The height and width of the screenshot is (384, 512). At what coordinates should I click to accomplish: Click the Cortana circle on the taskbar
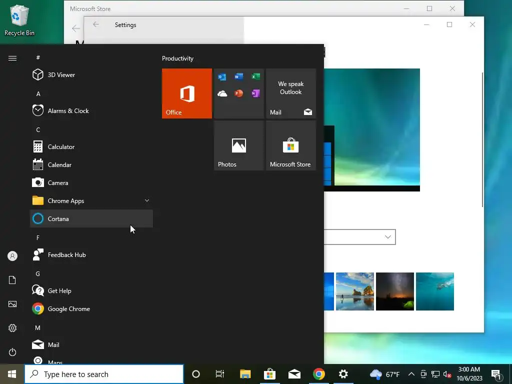[x=196, y=374]
